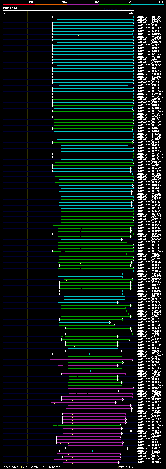Open hit UniRef100_C4WTB0
This screenshot has height=469, width=166.
149,108
